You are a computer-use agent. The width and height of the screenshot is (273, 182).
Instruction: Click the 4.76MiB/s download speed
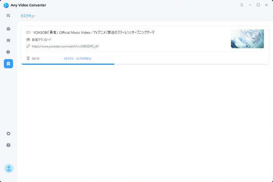(83, 59)
